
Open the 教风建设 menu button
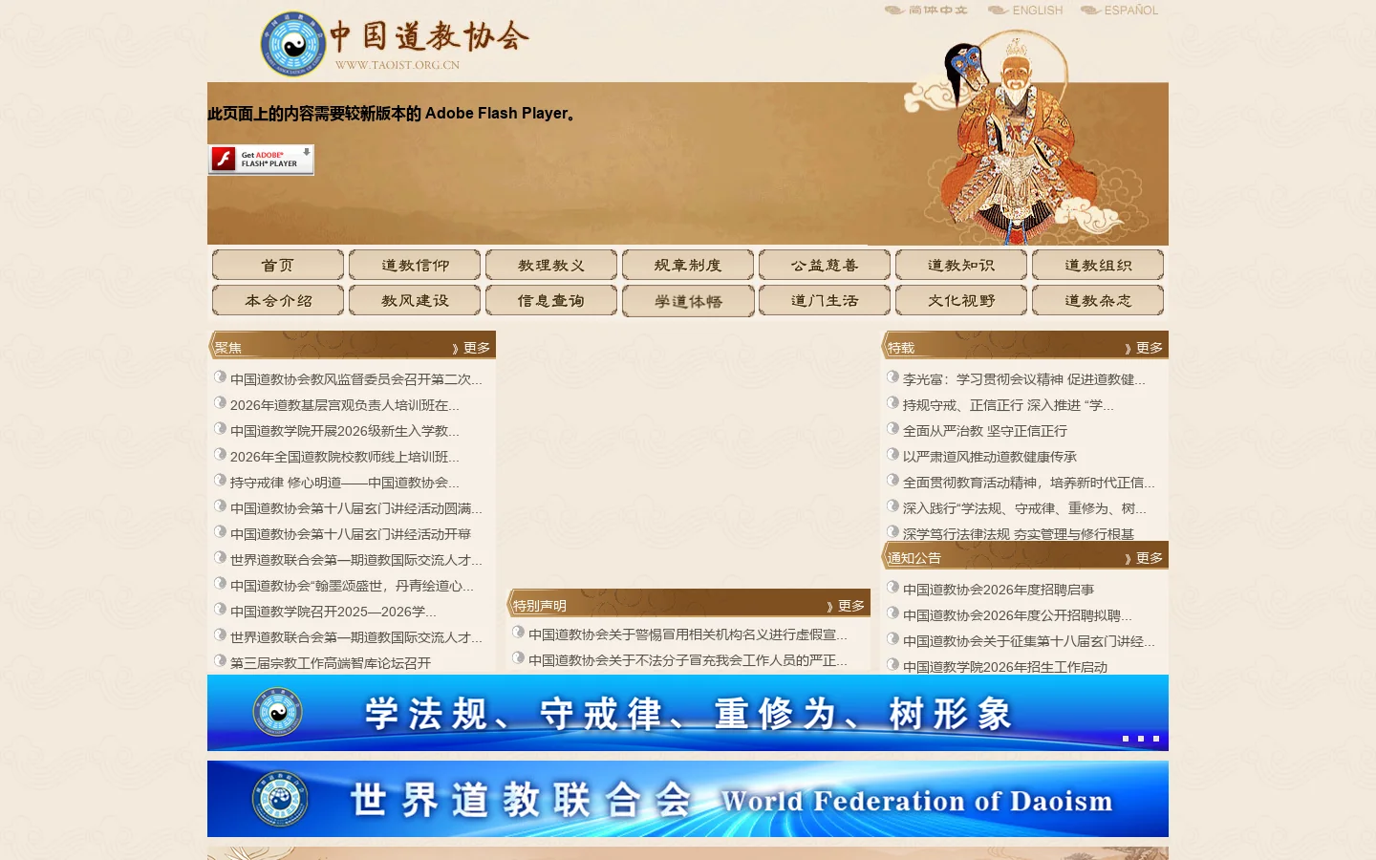click(x=415, y=300)
